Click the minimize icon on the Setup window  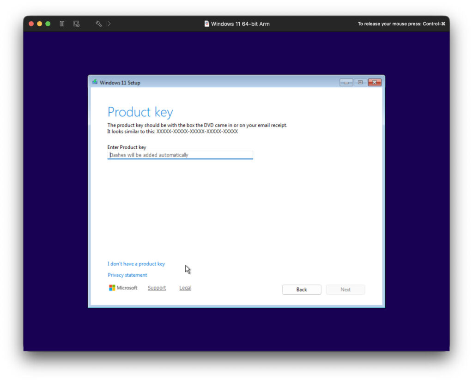click(x=346, y=82)
